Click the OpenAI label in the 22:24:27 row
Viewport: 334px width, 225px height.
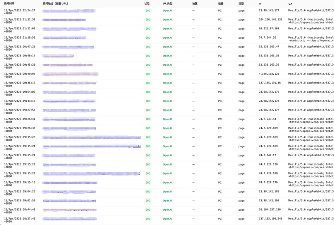click(x=167, y=11)
